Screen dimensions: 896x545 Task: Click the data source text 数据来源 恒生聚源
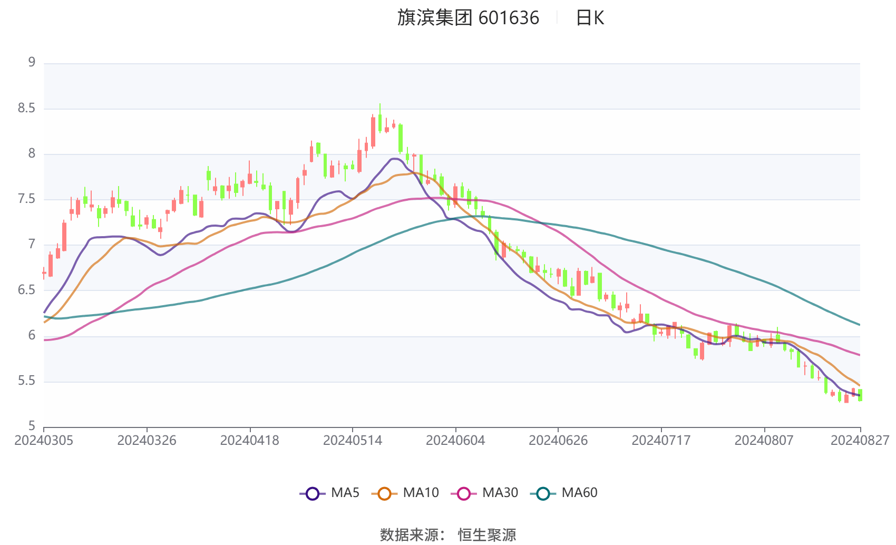click(x=448, y=534)
